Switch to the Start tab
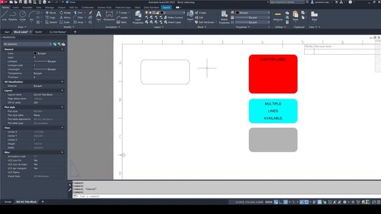 click(x=7, y=32)
